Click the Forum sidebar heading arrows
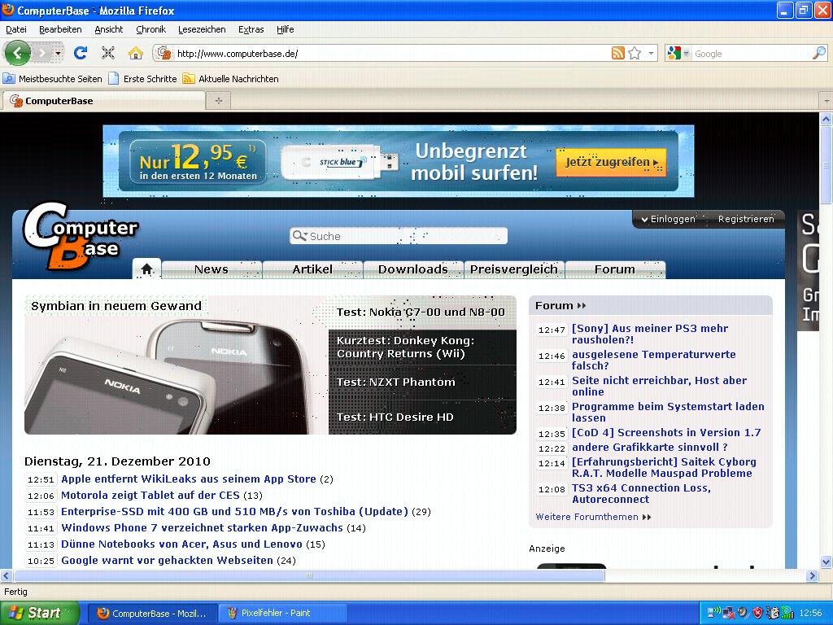 coord(582,306)
